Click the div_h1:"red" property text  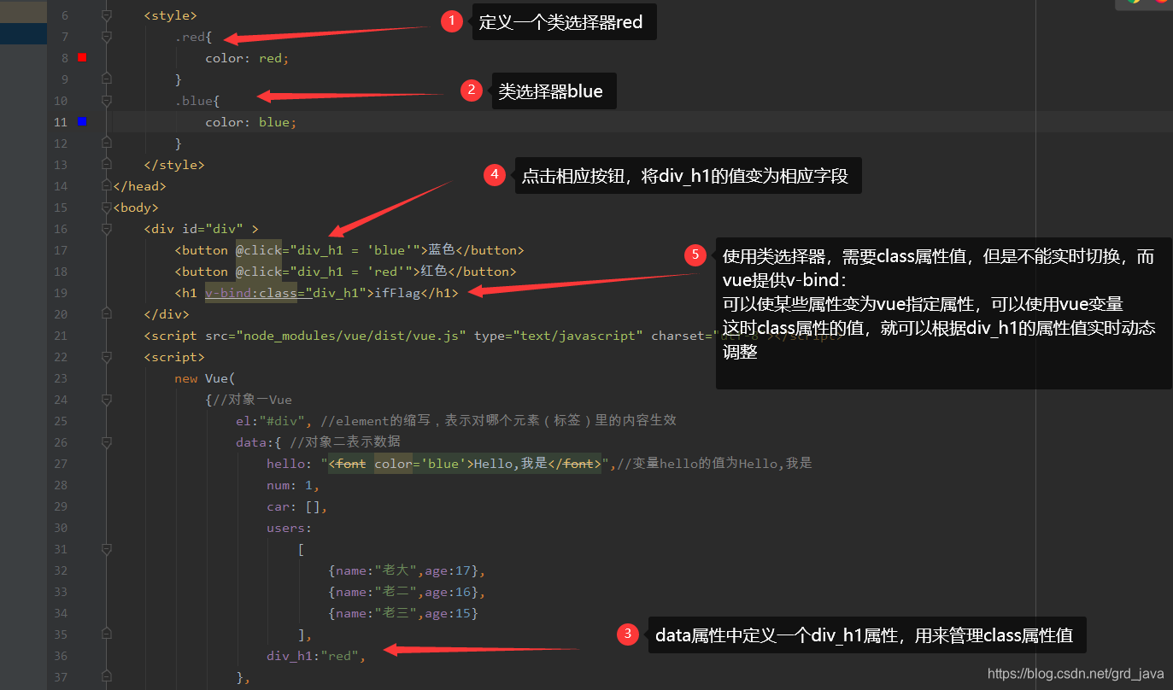point(316,656)
